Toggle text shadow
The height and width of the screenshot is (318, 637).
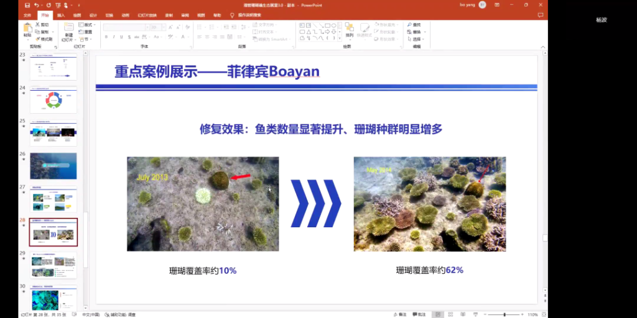[129, 37]
